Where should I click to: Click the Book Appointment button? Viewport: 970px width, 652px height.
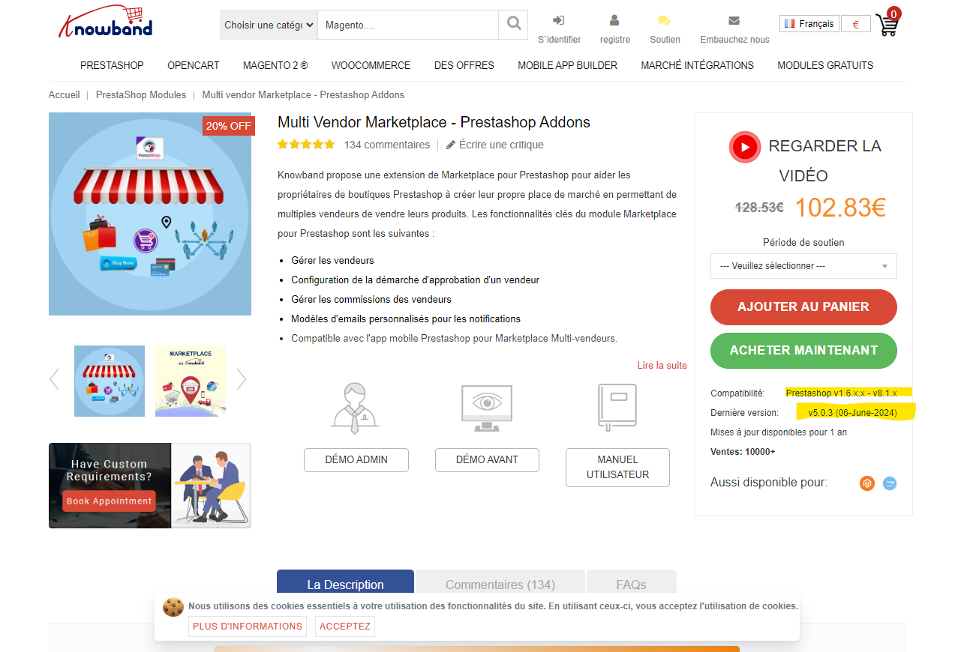109,501
